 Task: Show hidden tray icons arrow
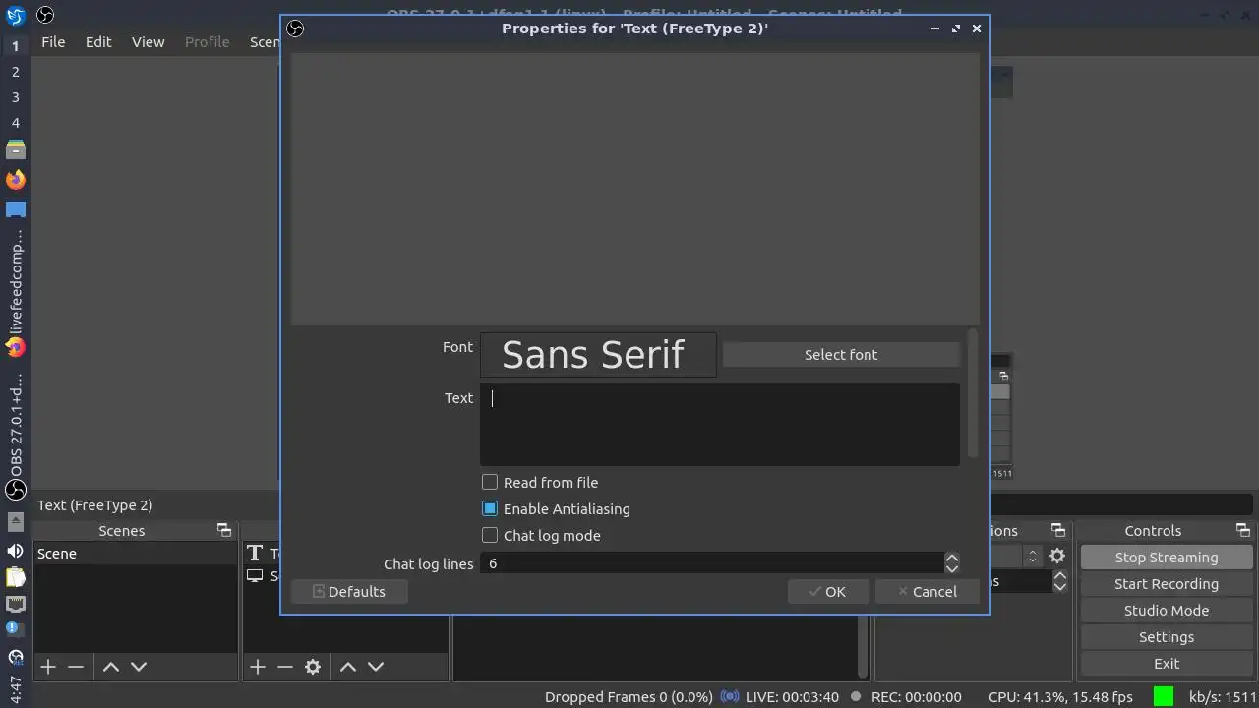[x=15, y=521]
